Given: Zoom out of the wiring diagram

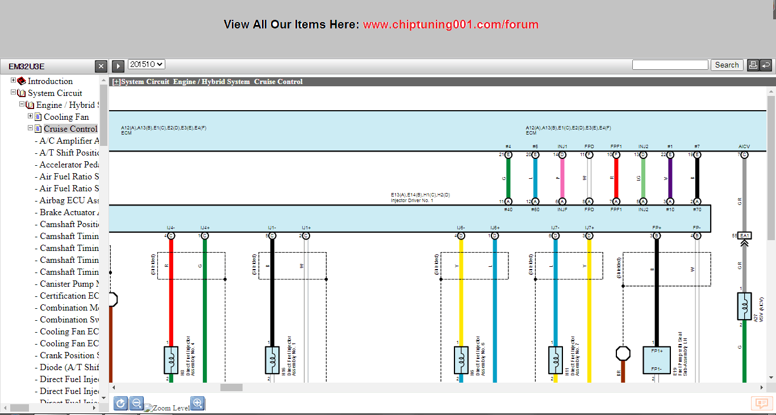Looking at the screenshot, I should pyautogui.click(x=136, y=404).
